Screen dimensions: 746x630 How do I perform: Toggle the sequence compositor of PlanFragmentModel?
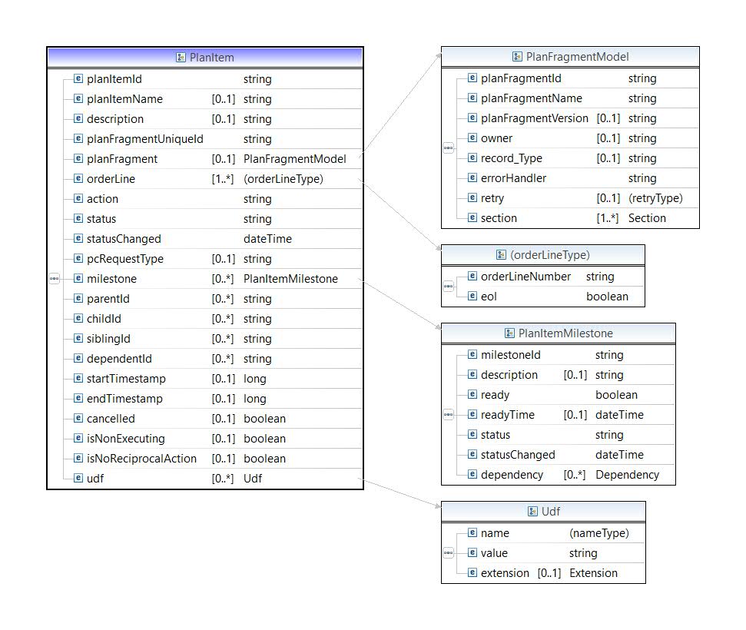pos(448,148)
